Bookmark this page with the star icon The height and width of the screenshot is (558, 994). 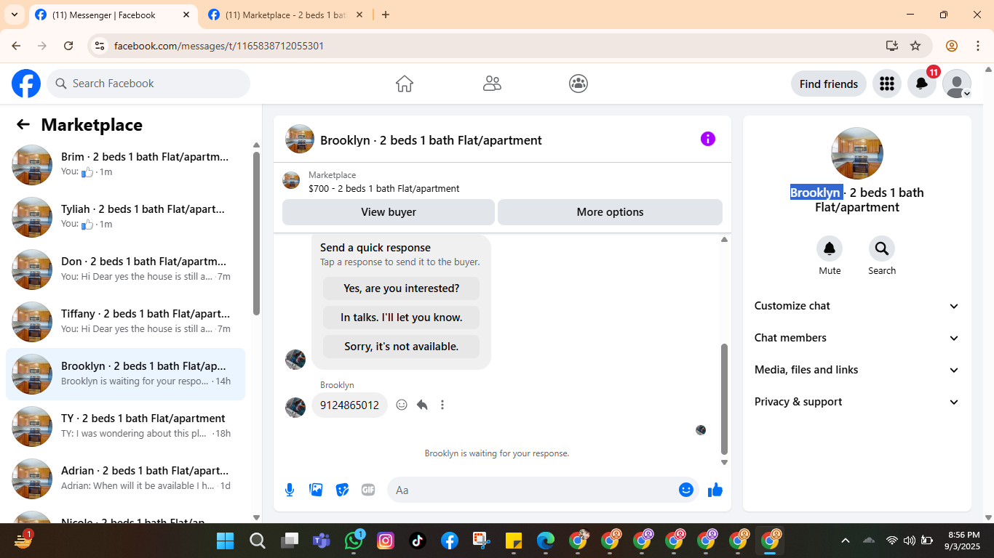pyautogui.click(x=915, y=46)
